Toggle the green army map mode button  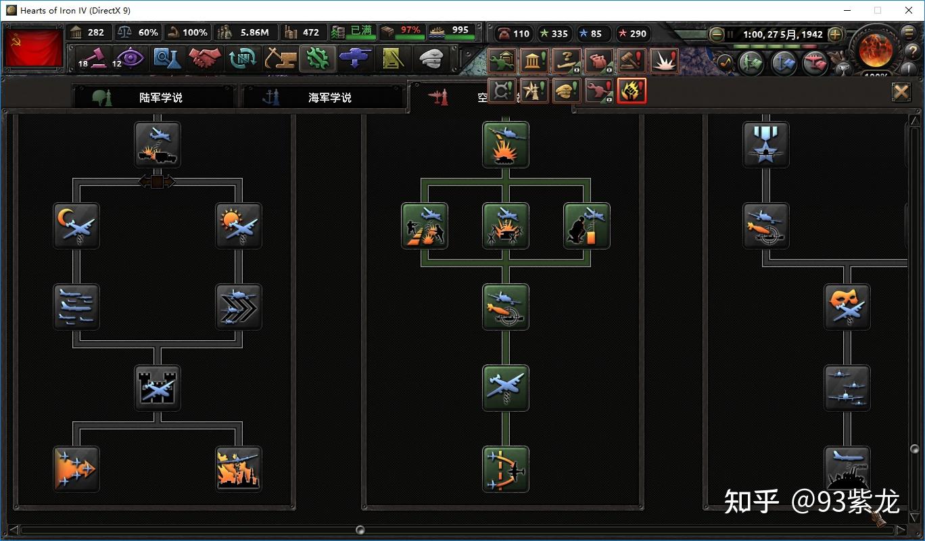coord(751,63)
